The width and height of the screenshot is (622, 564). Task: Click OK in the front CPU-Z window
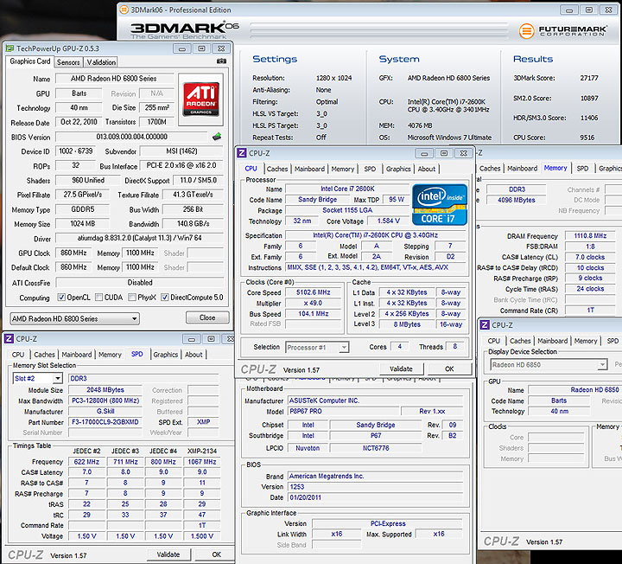(x=449, y=369)
